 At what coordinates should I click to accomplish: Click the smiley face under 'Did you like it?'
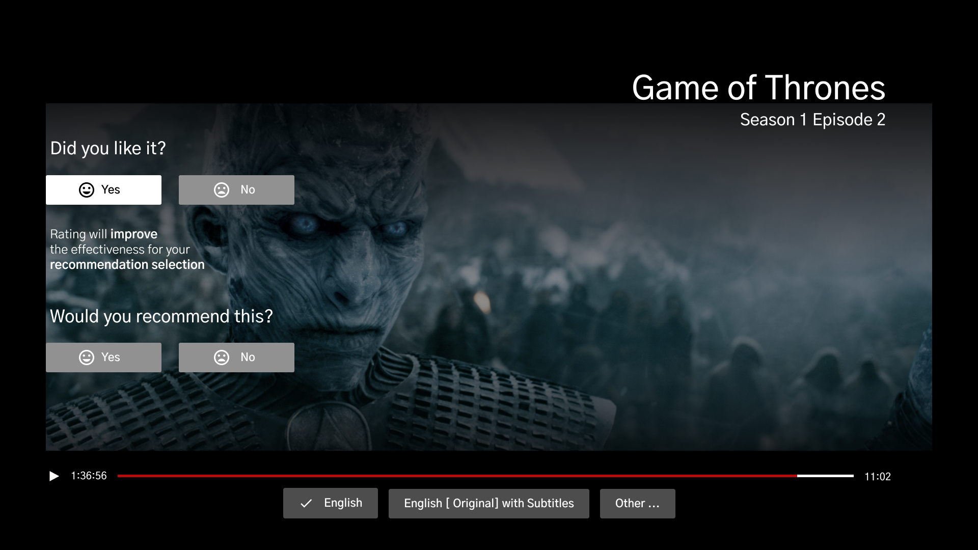click(87, 190)
